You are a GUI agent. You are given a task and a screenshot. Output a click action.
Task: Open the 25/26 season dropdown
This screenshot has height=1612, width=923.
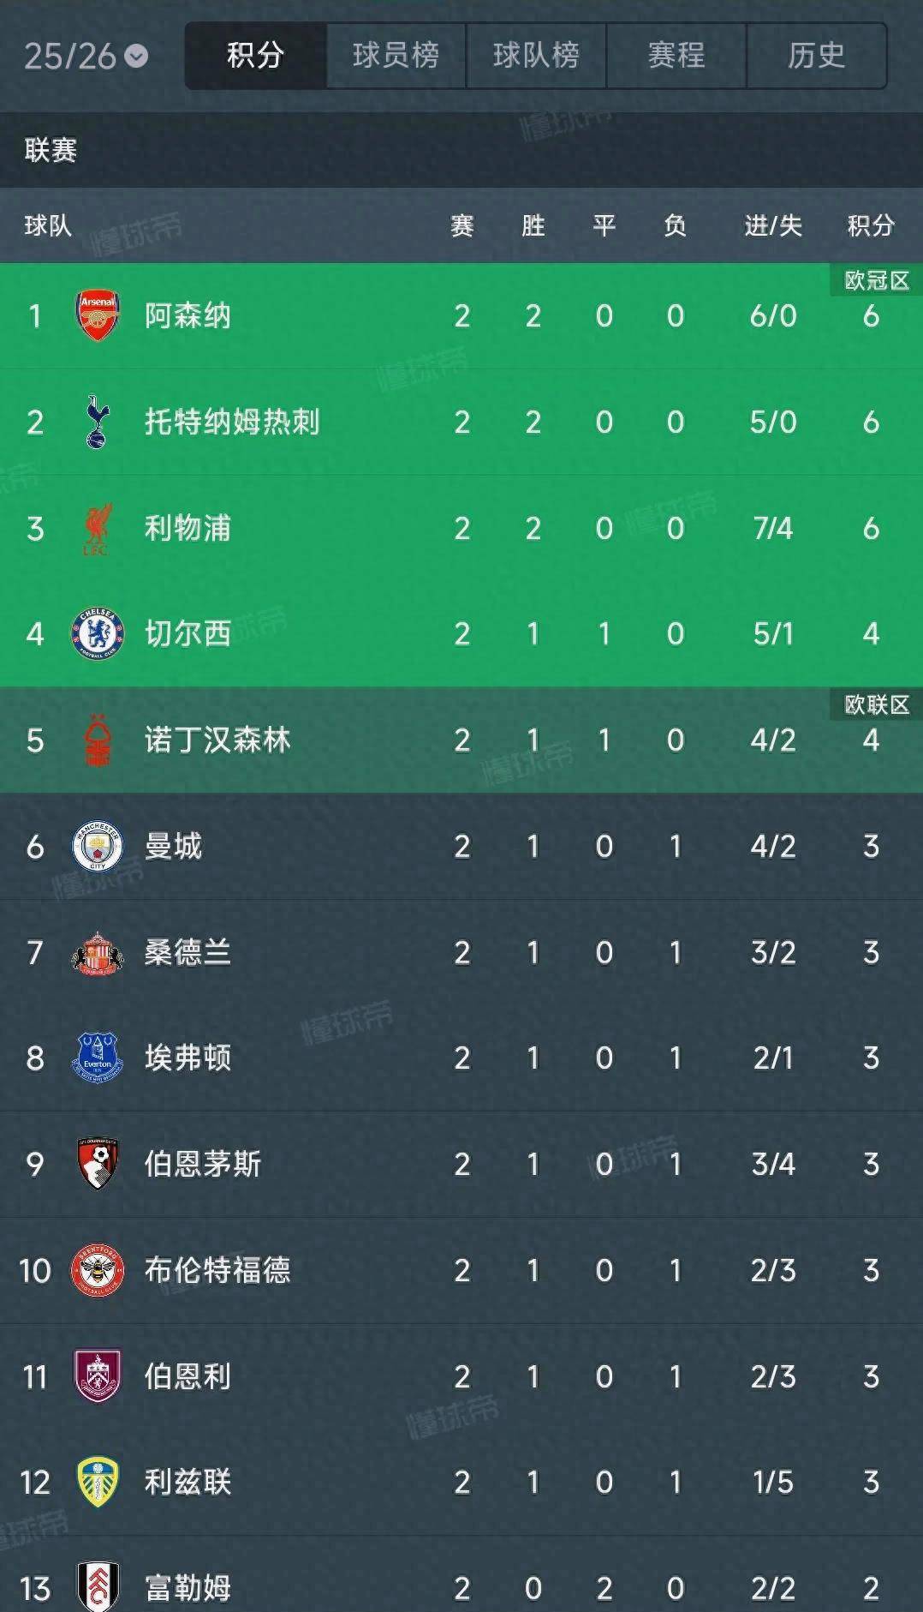[x=86, y=57]
